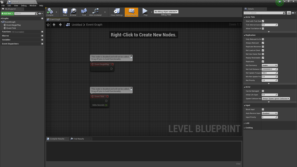Open the Auto Receive Input dropdown
Screen dimensions: 297x167
pos(269,113)
